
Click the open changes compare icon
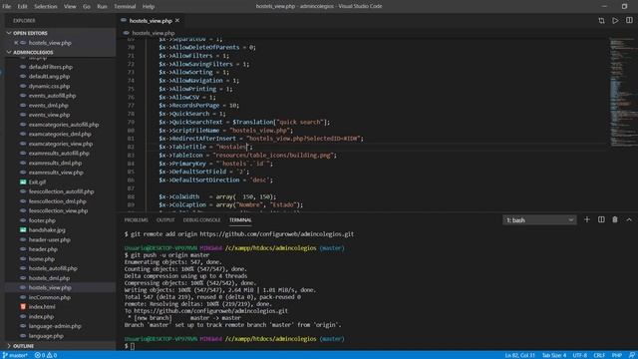(x=601, y=20)
